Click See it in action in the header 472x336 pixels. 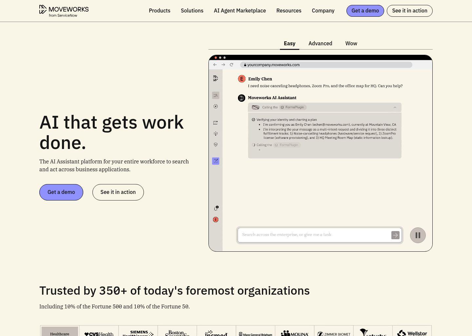(409, 10)
